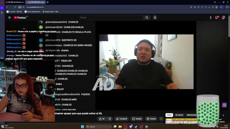Open Discord from the taskbar

(x=131, y=127)
